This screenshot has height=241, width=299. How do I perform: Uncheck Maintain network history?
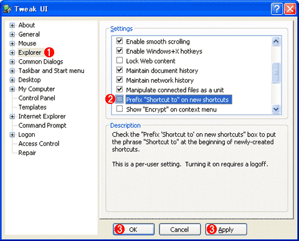tap(120, 80)
